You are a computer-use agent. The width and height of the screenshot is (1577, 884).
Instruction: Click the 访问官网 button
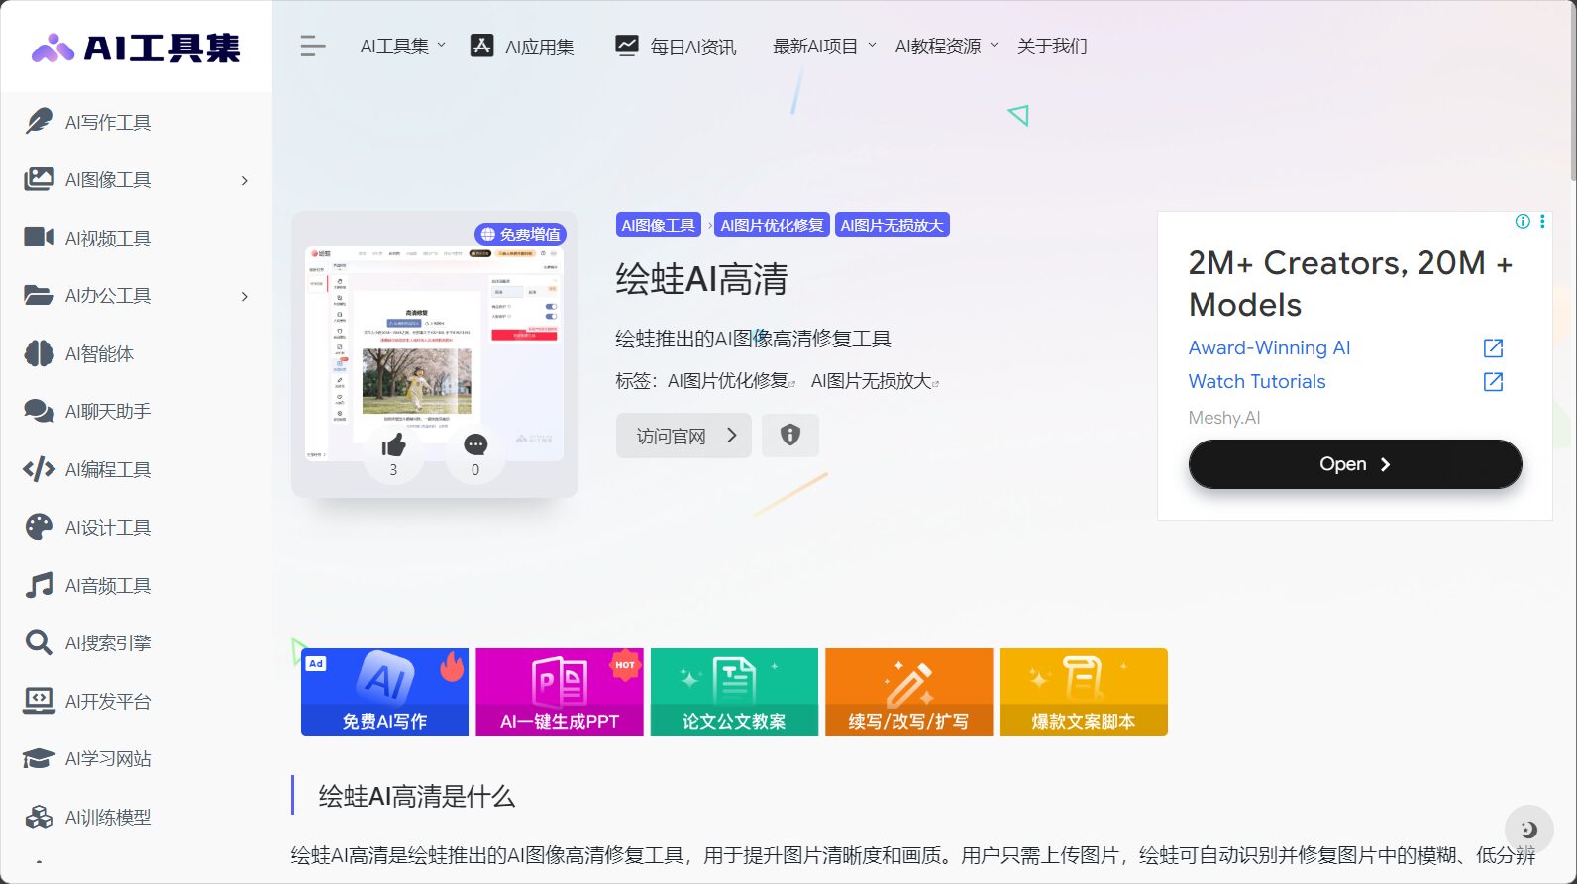point(683,436)
